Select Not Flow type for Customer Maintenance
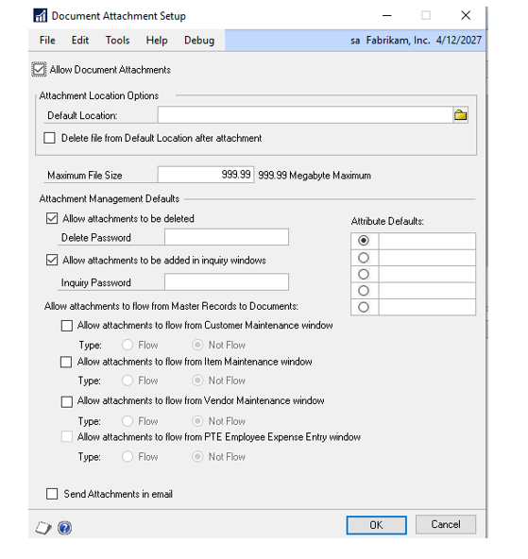 pyautogui.click(x=197, y=345)
